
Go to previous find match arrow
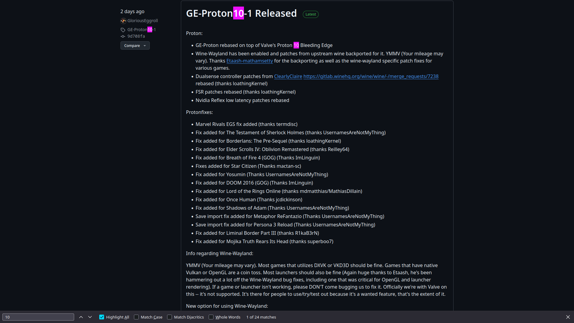tap(81, 317)
